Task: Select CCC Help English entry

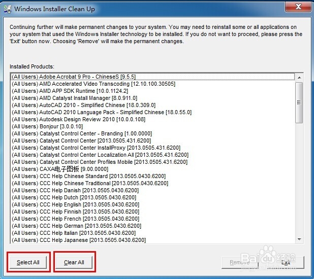Action: click(x=152, y=204)
